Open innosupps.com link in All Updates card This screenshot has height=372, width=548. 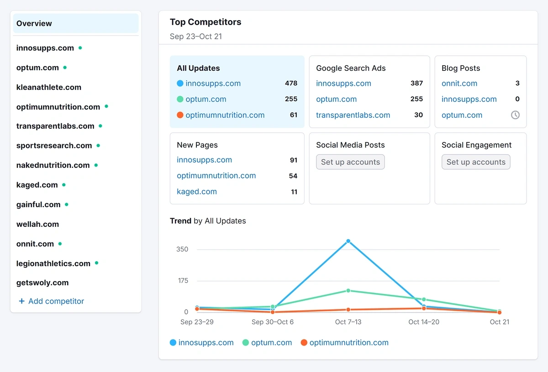point(213,84)
